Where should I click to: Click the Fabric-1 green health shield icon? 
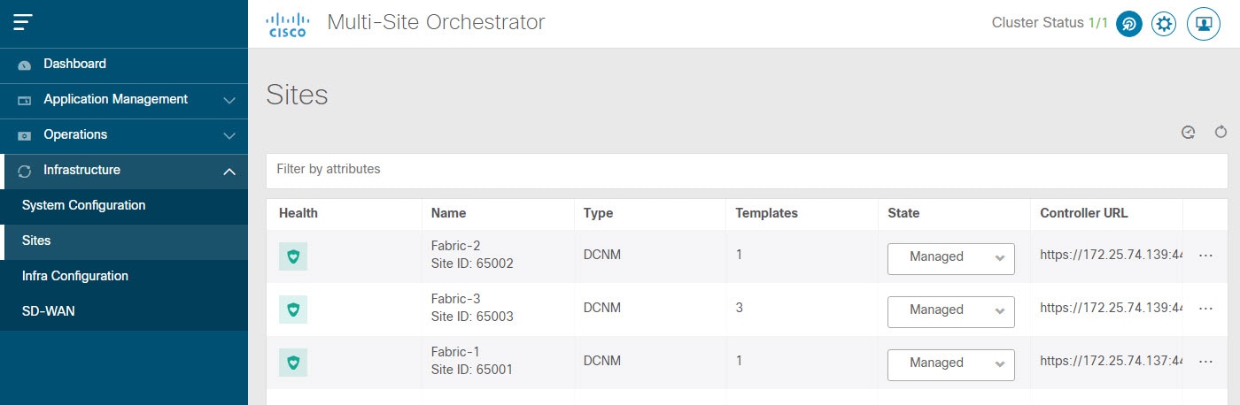[x=293, y=363]
